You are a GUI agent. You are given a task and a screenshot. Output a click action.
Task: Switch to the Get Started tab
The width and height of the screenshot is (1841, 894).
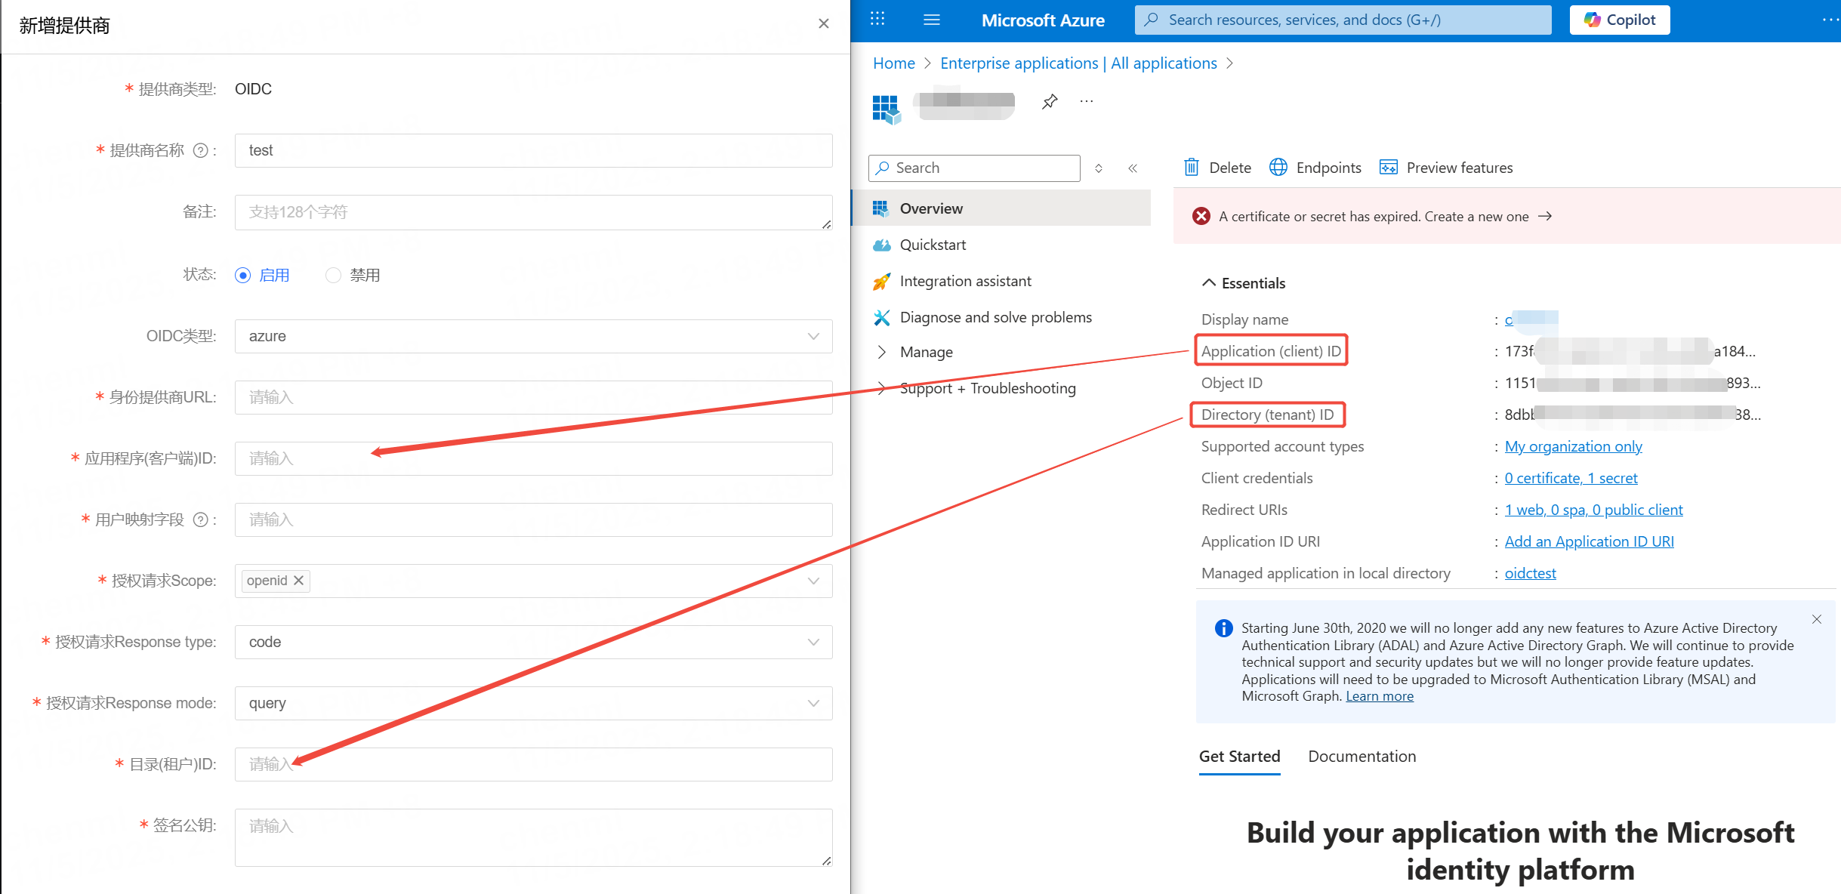click(x=1239, y=756)
